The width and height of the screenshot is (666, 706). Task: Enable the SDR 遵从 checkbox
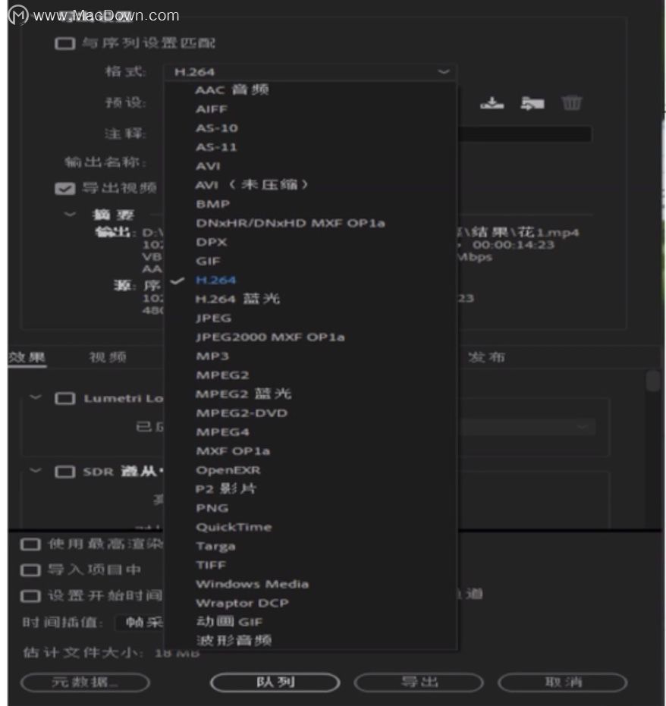[x=64, y=472]
